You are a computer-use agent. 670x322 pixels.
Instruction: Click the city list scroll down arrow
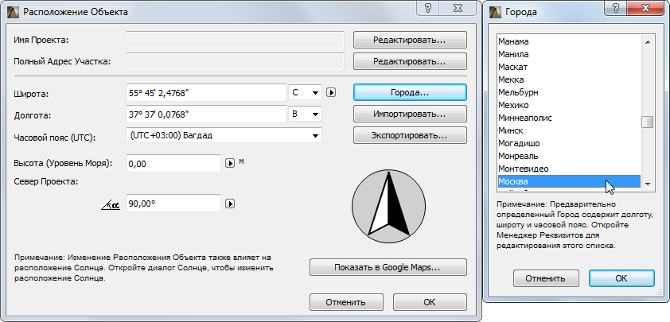click(648, 184)
